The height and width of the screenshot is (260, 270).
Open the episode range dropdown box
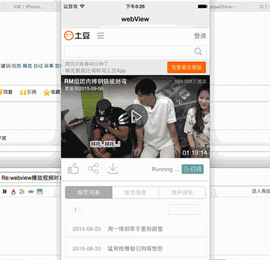click(184, 209)
